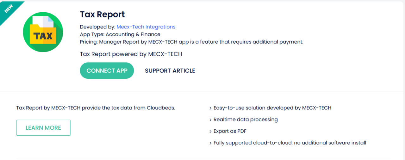The width and height of the screenshot is (405, 160).
Task: Click the chevron before Realtime data processing
Action: click(210, 120)
